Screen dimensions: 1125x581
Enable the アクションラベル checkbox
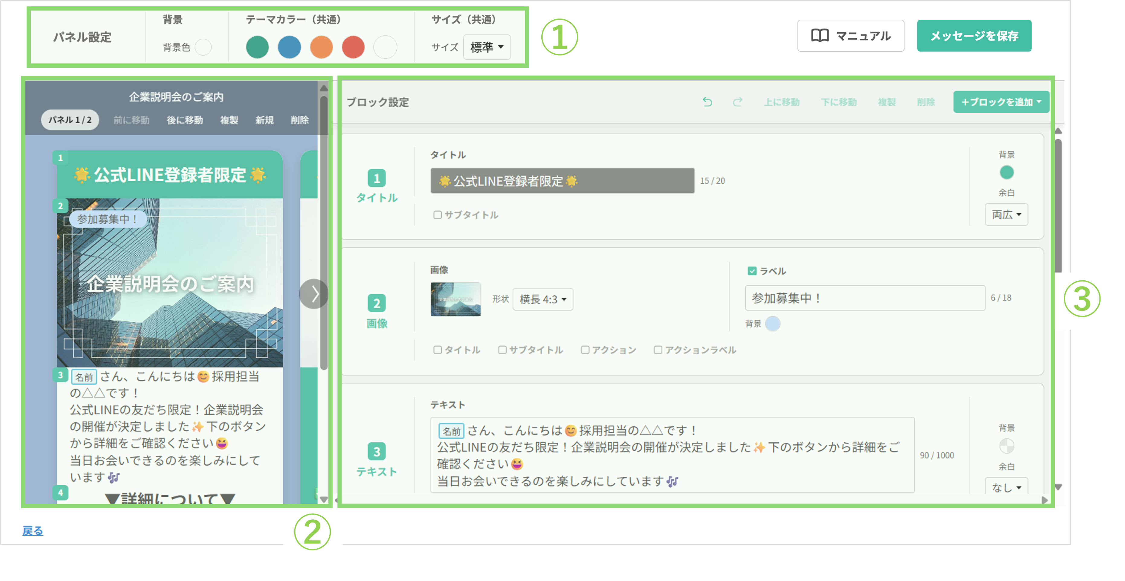click(x=658, y=350)
